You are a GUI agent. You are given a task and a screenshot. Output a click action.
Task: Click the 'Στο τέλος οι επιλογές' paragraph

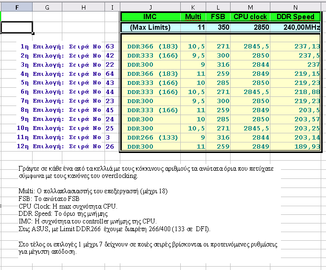[148, 248]
